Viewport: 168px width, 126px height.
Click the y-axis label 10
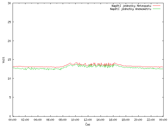[x=9, y=78]
